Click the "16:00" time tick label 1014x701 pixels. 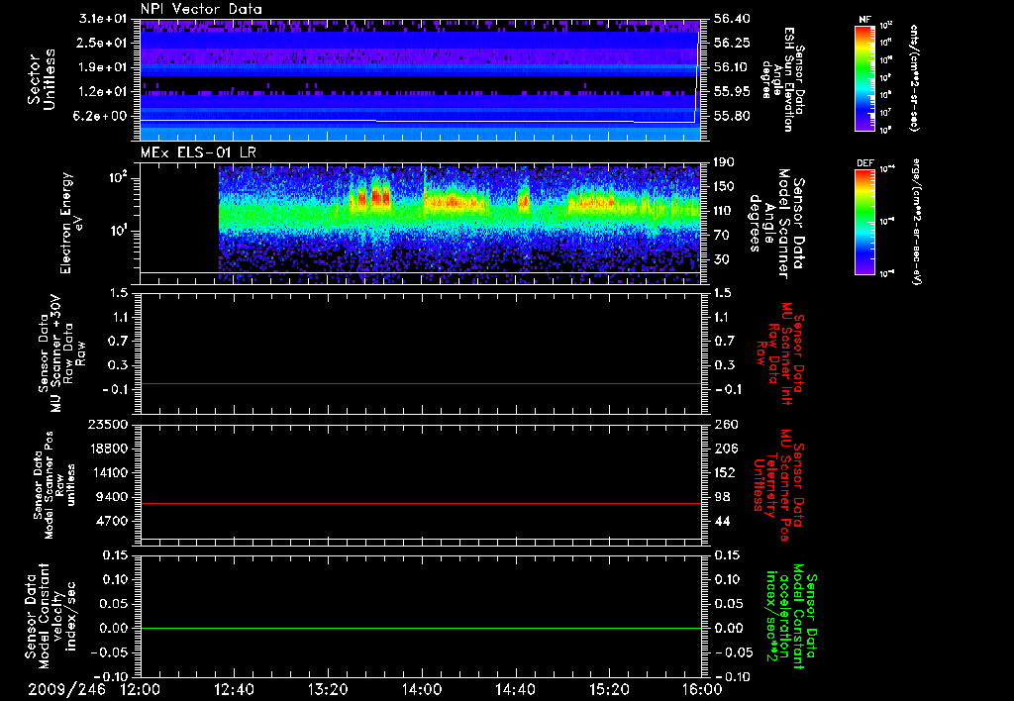click(x=703, y=689)
